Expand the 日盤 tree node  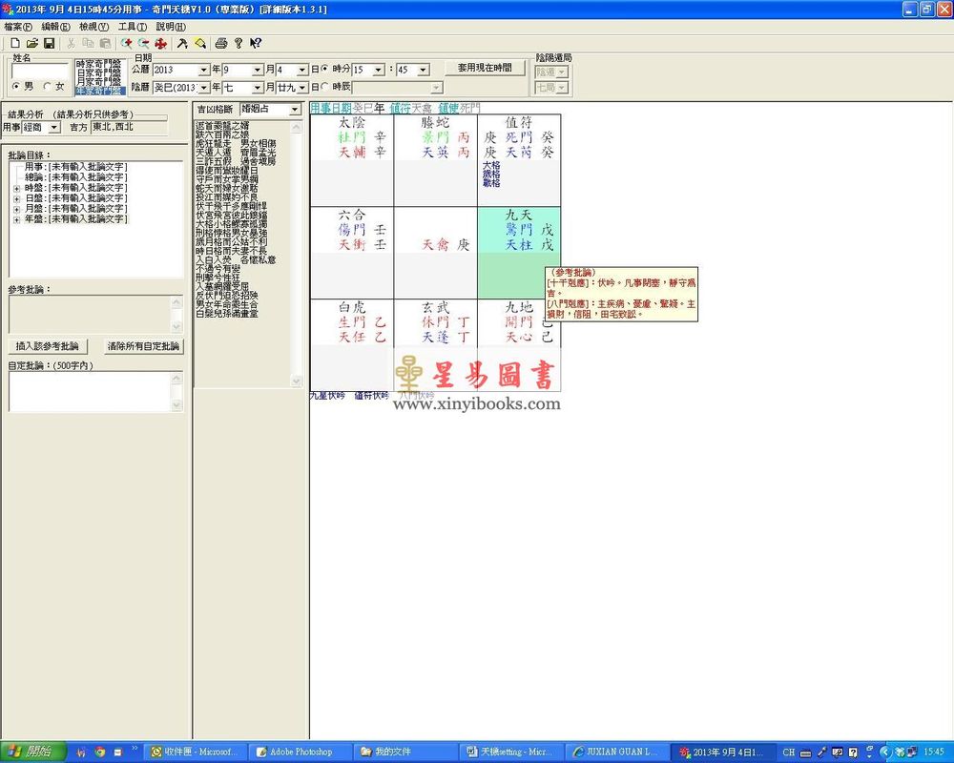click(x=16, y=198)
